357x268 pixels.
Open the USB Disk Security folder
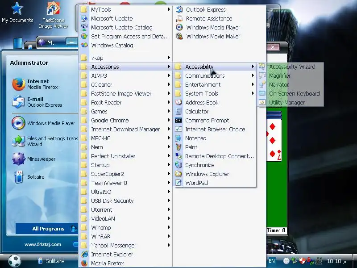[x=125, y=201]
